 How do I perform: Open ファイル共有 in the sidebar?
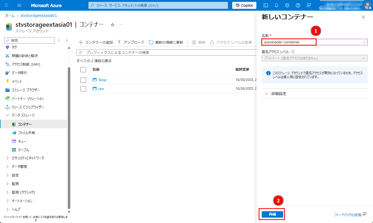[26, 133]
